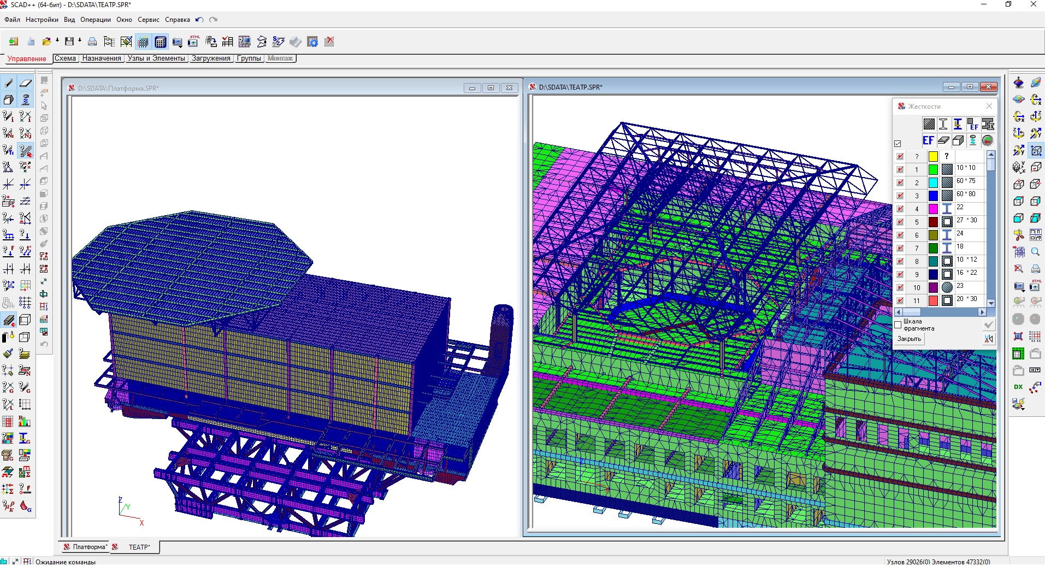Image resolution: width=1045 pixels, height=566 pixels.
Task: Click the project tree icon in toolbar
Action: coord(109,42)
